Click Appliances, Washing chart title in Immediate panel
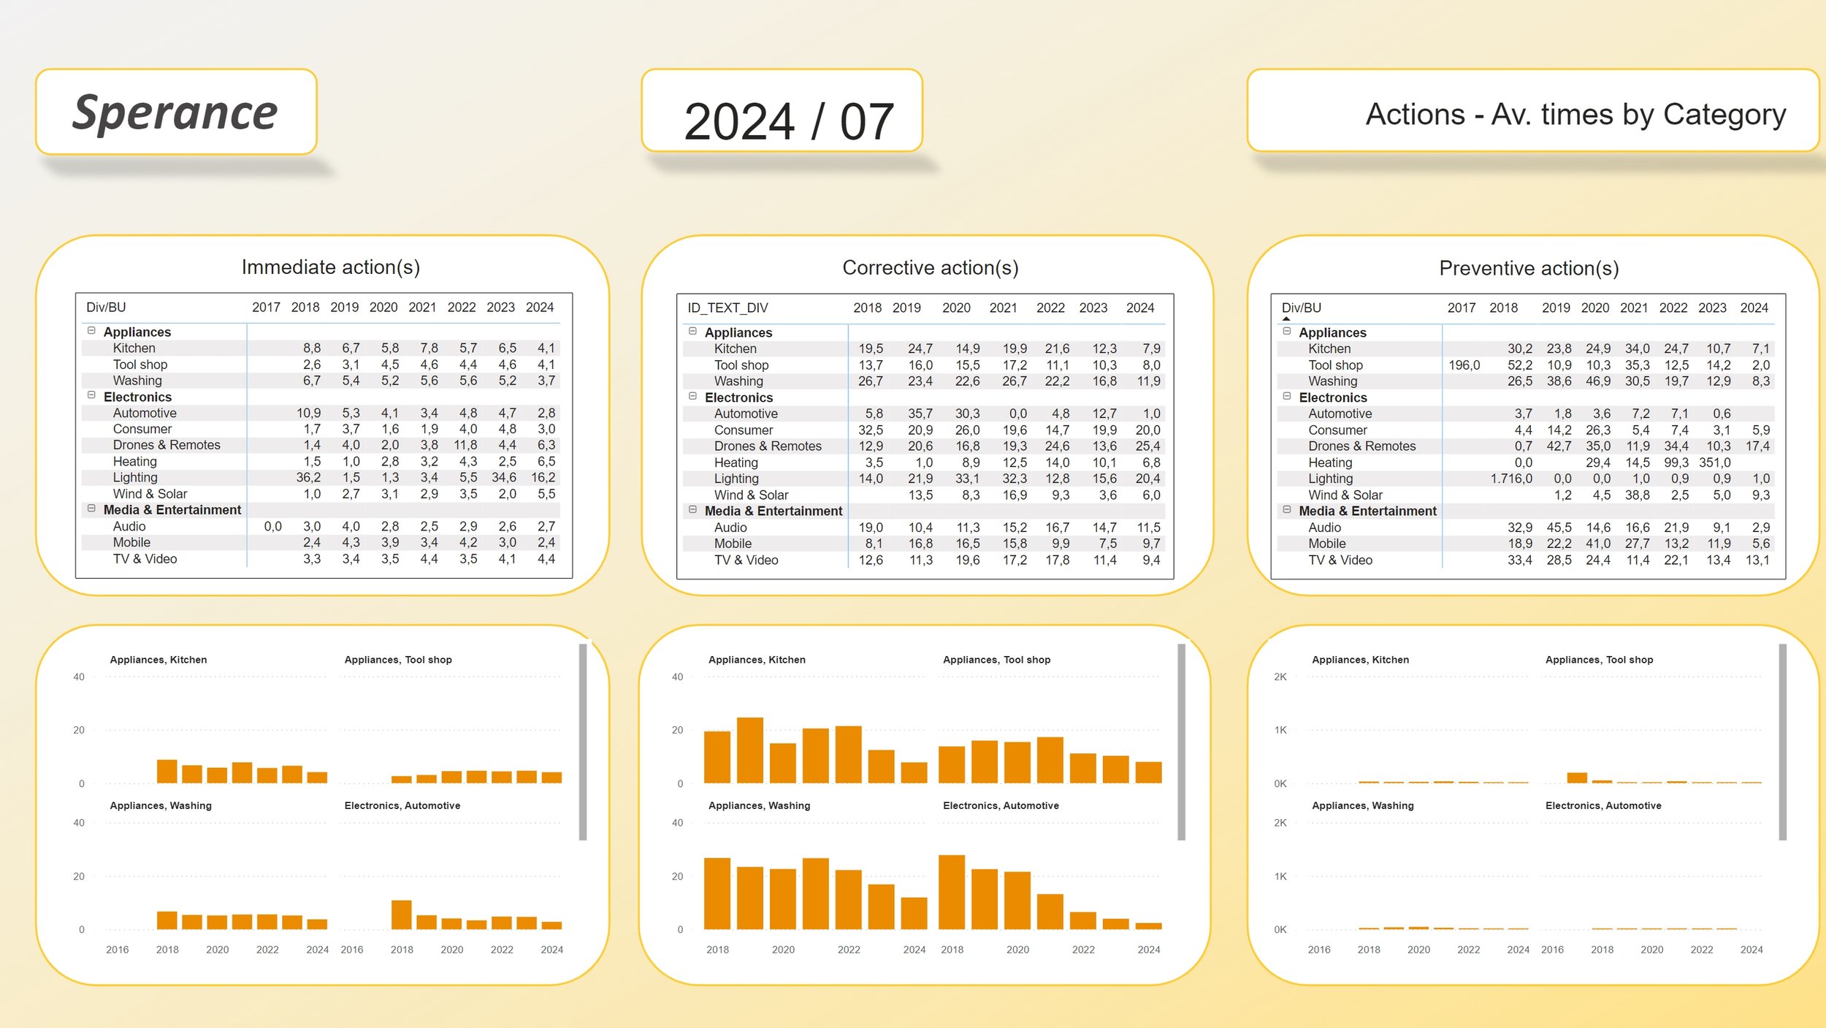 pos(161,805)
